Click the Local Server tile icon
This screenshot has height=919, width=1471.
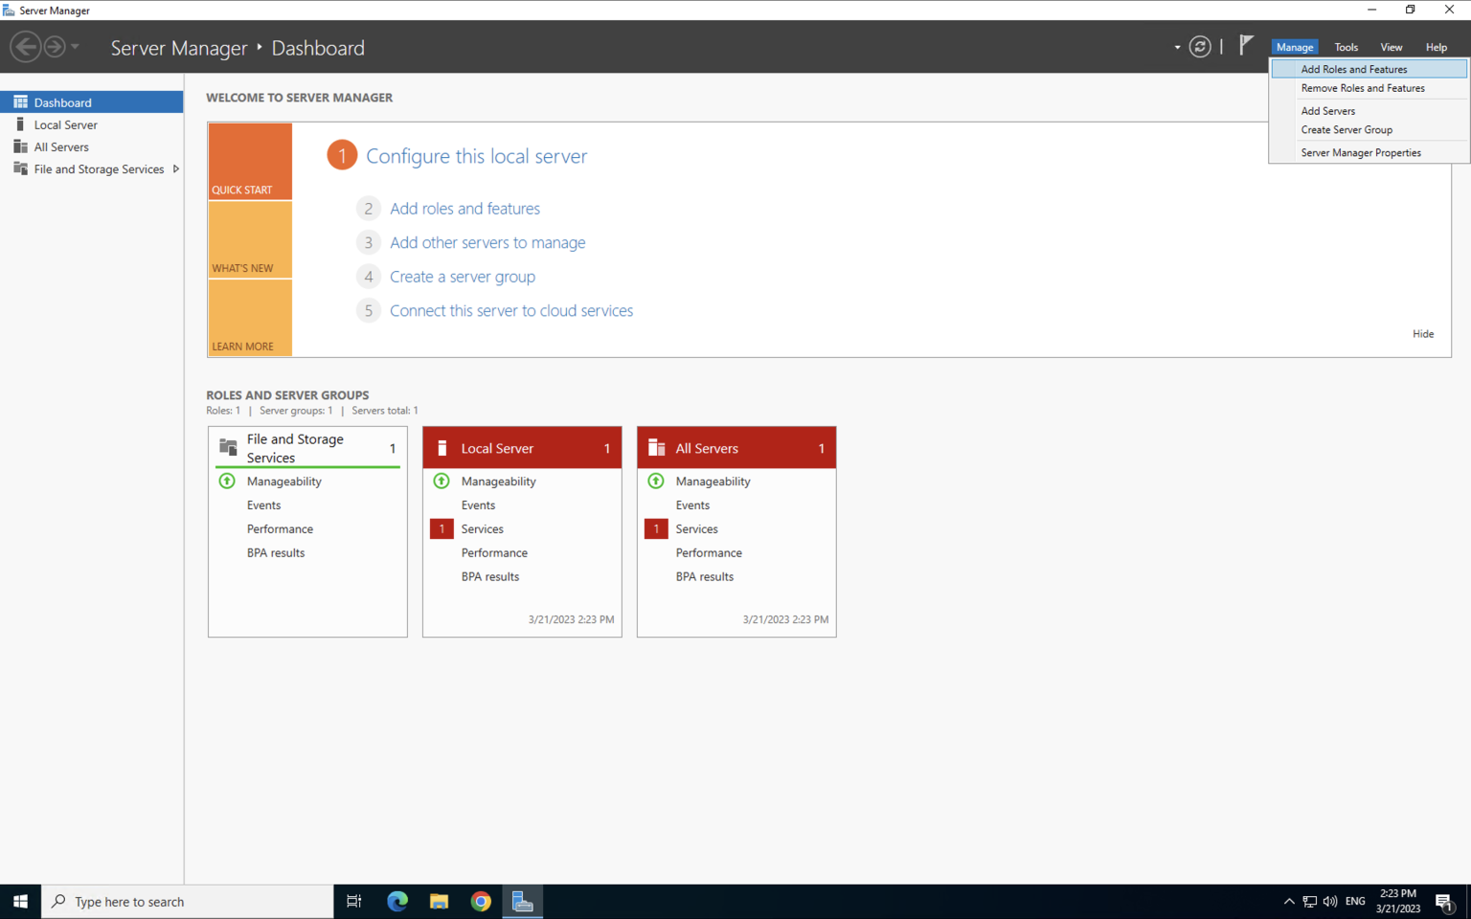(442, 448)
